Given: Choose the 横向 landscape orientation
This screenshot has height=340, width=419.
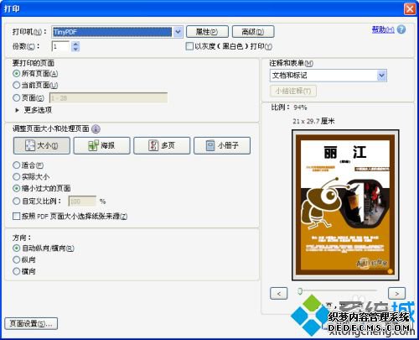Looking at the screenshot, I should pos(16,271).
